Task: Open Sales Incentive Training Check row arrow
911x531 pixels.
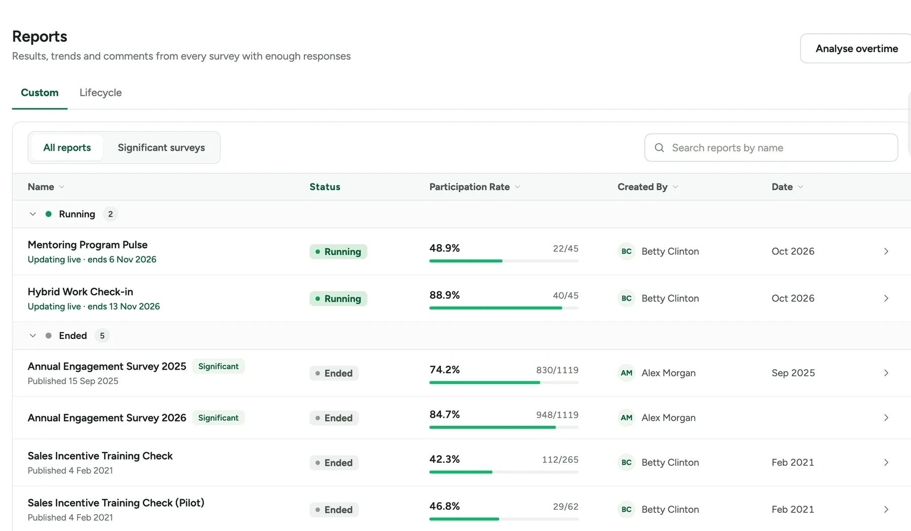Action: [x=886, y=462]
